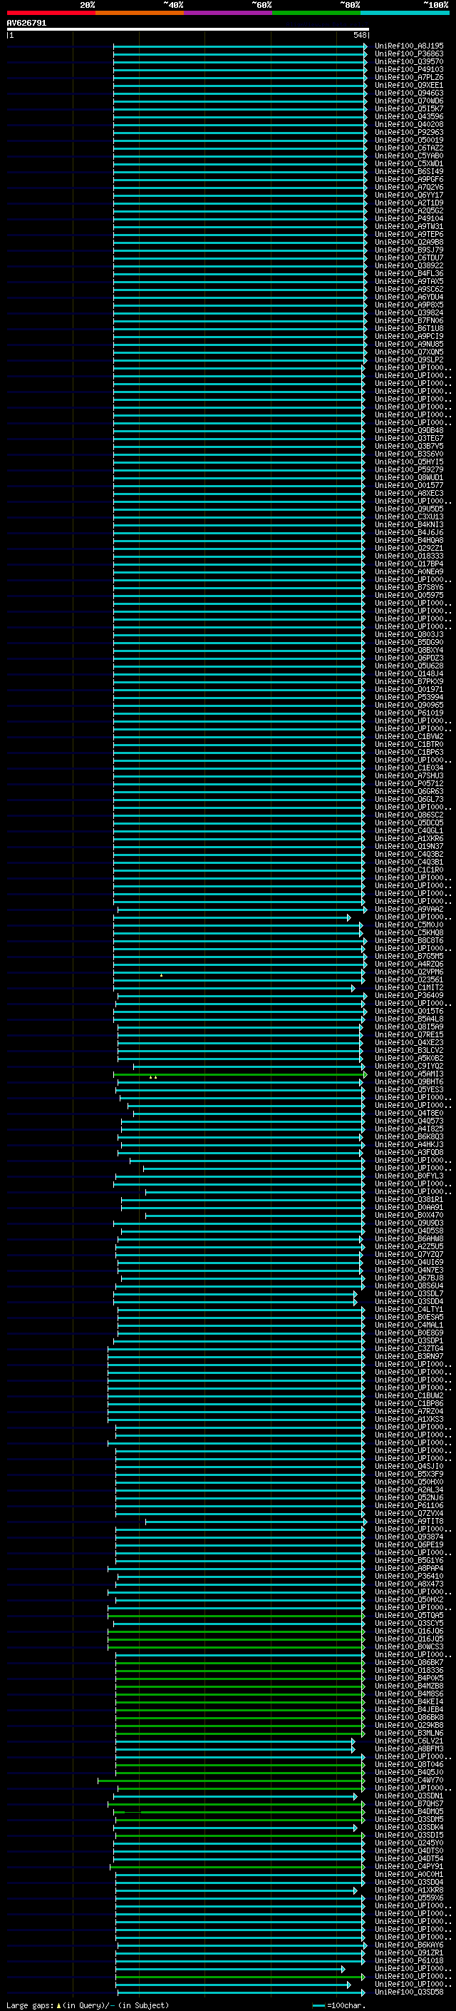Screen dimensions: 456x2011
Task: Choose the UniRef100_A9TEP6 hit label
Action: pyautogui.click(x=409, y=234)
